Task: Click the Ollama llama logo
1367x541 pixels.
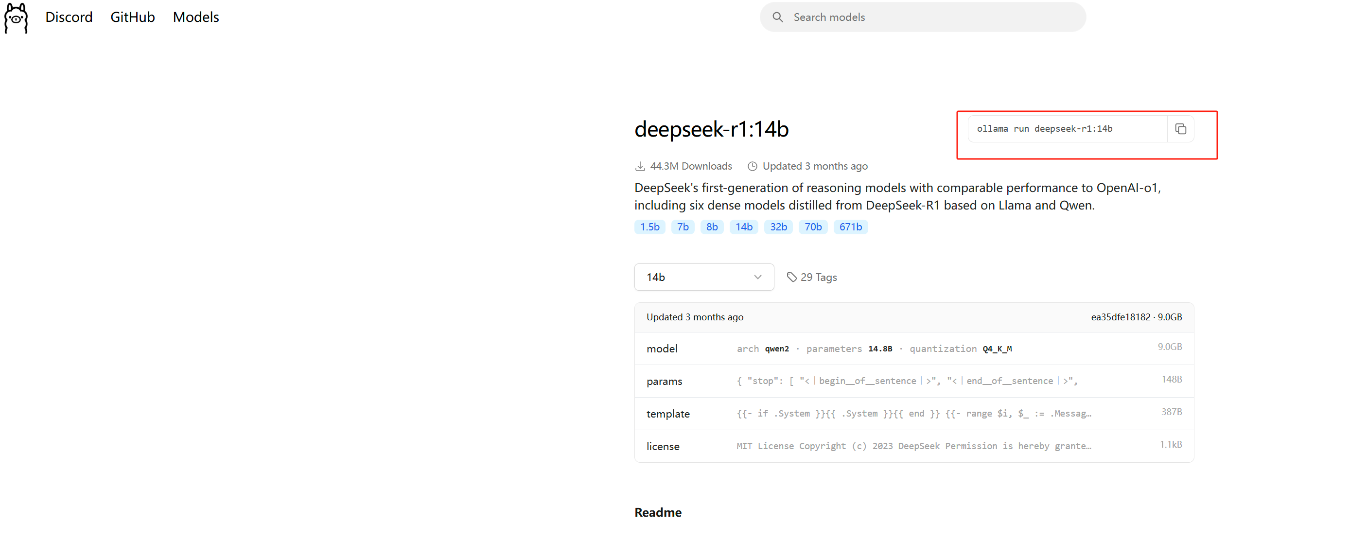Action: (16, 18)
